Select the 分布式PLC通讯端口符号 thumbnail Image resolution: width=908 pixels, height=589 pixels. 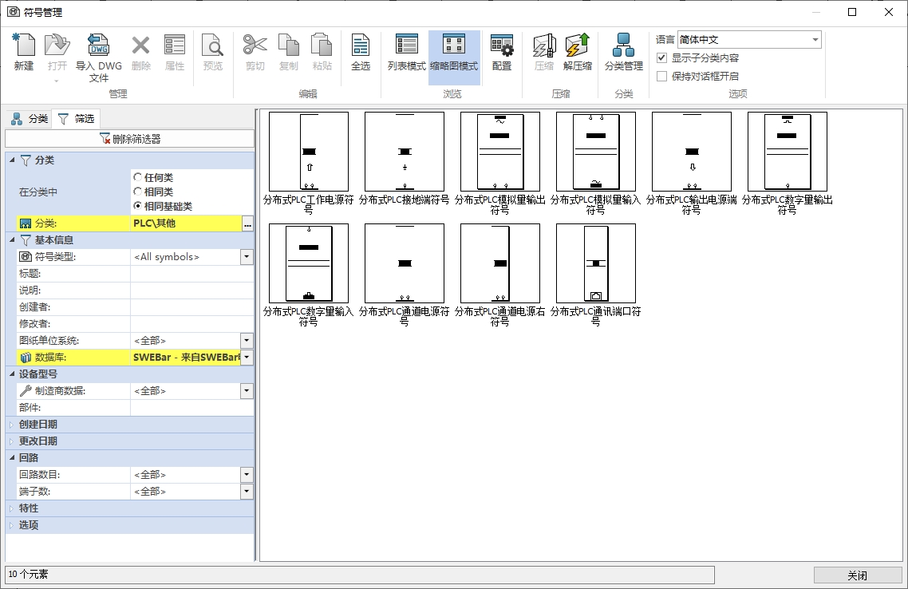point(595,263)
